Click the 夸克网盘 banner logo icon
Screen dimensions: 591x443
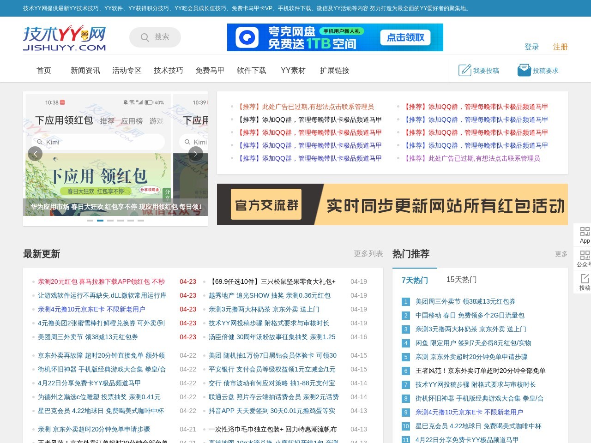247,37
